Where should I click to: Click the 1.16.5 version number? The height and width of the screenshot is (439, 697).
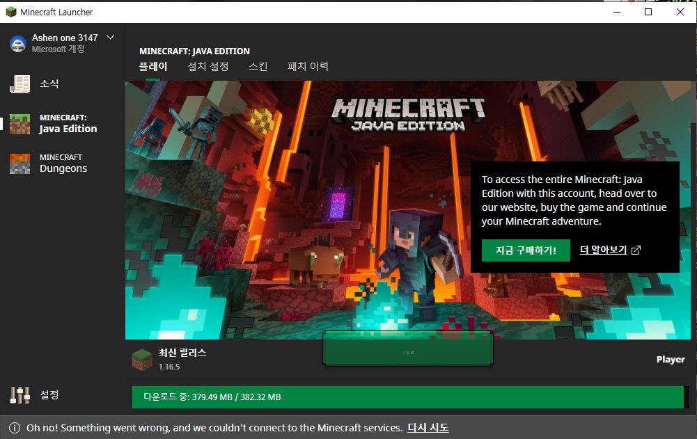[169, 367]
